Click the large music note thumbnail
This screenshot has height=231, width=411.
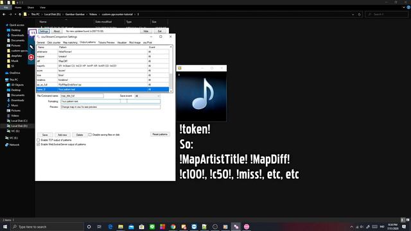click(x=202, y=96)
